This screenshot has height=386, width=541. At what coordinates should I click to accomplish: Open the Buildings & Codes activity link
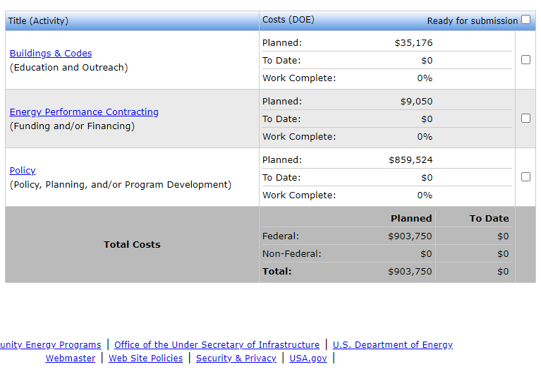point(51,53)
